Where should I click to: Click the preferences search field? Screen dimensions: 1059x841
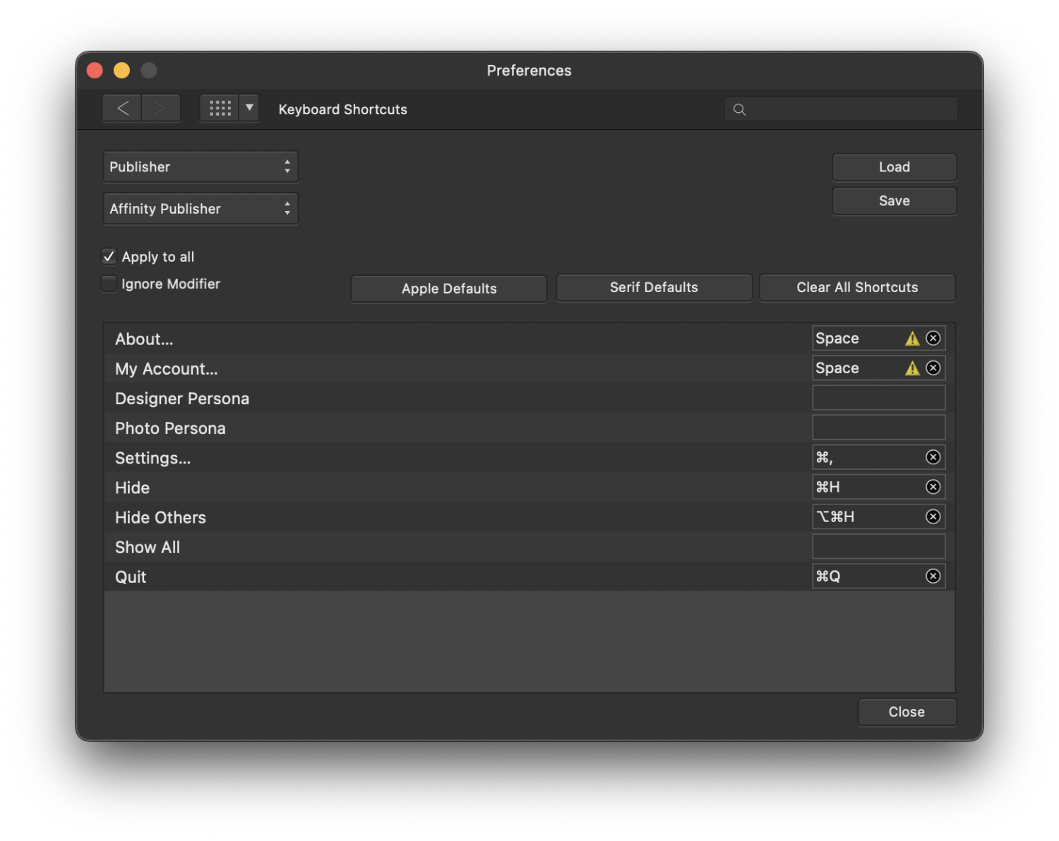click(x=847, y=109)
